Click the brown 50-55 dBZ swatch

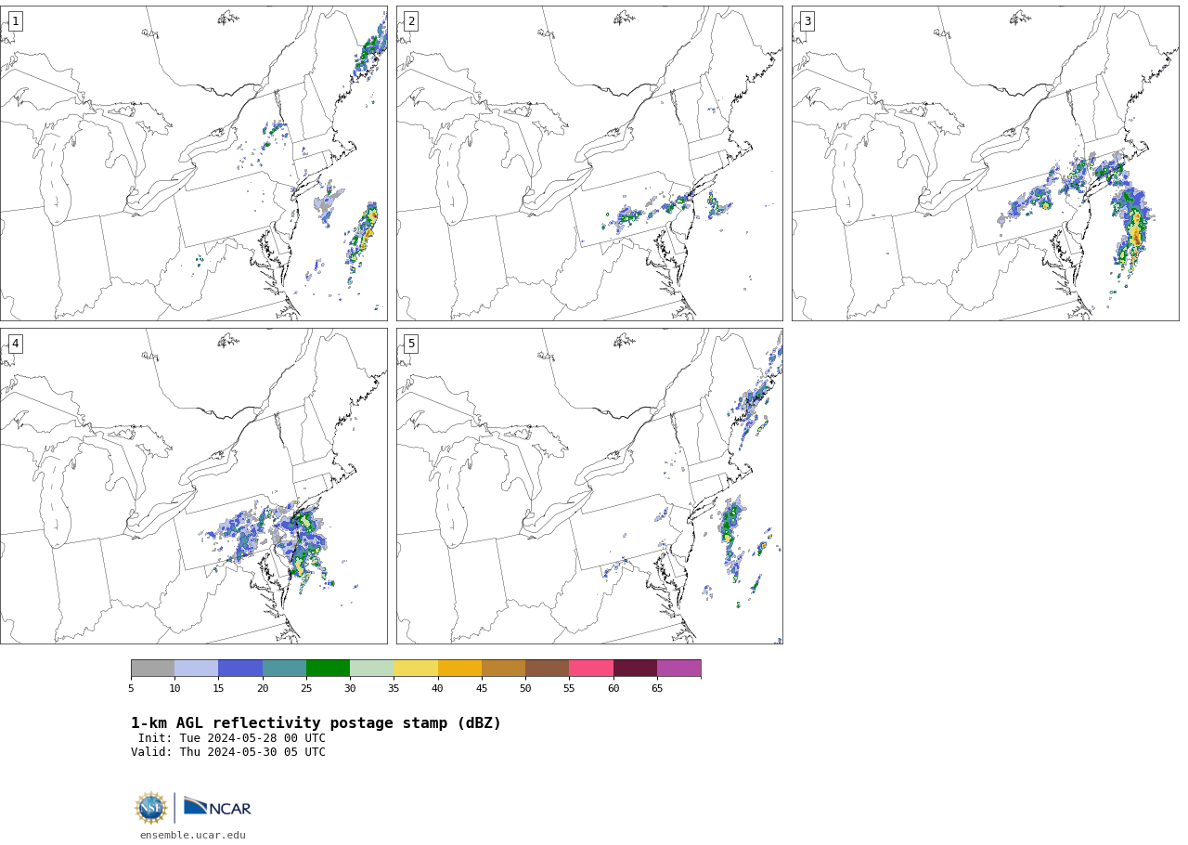click(547, 669)
